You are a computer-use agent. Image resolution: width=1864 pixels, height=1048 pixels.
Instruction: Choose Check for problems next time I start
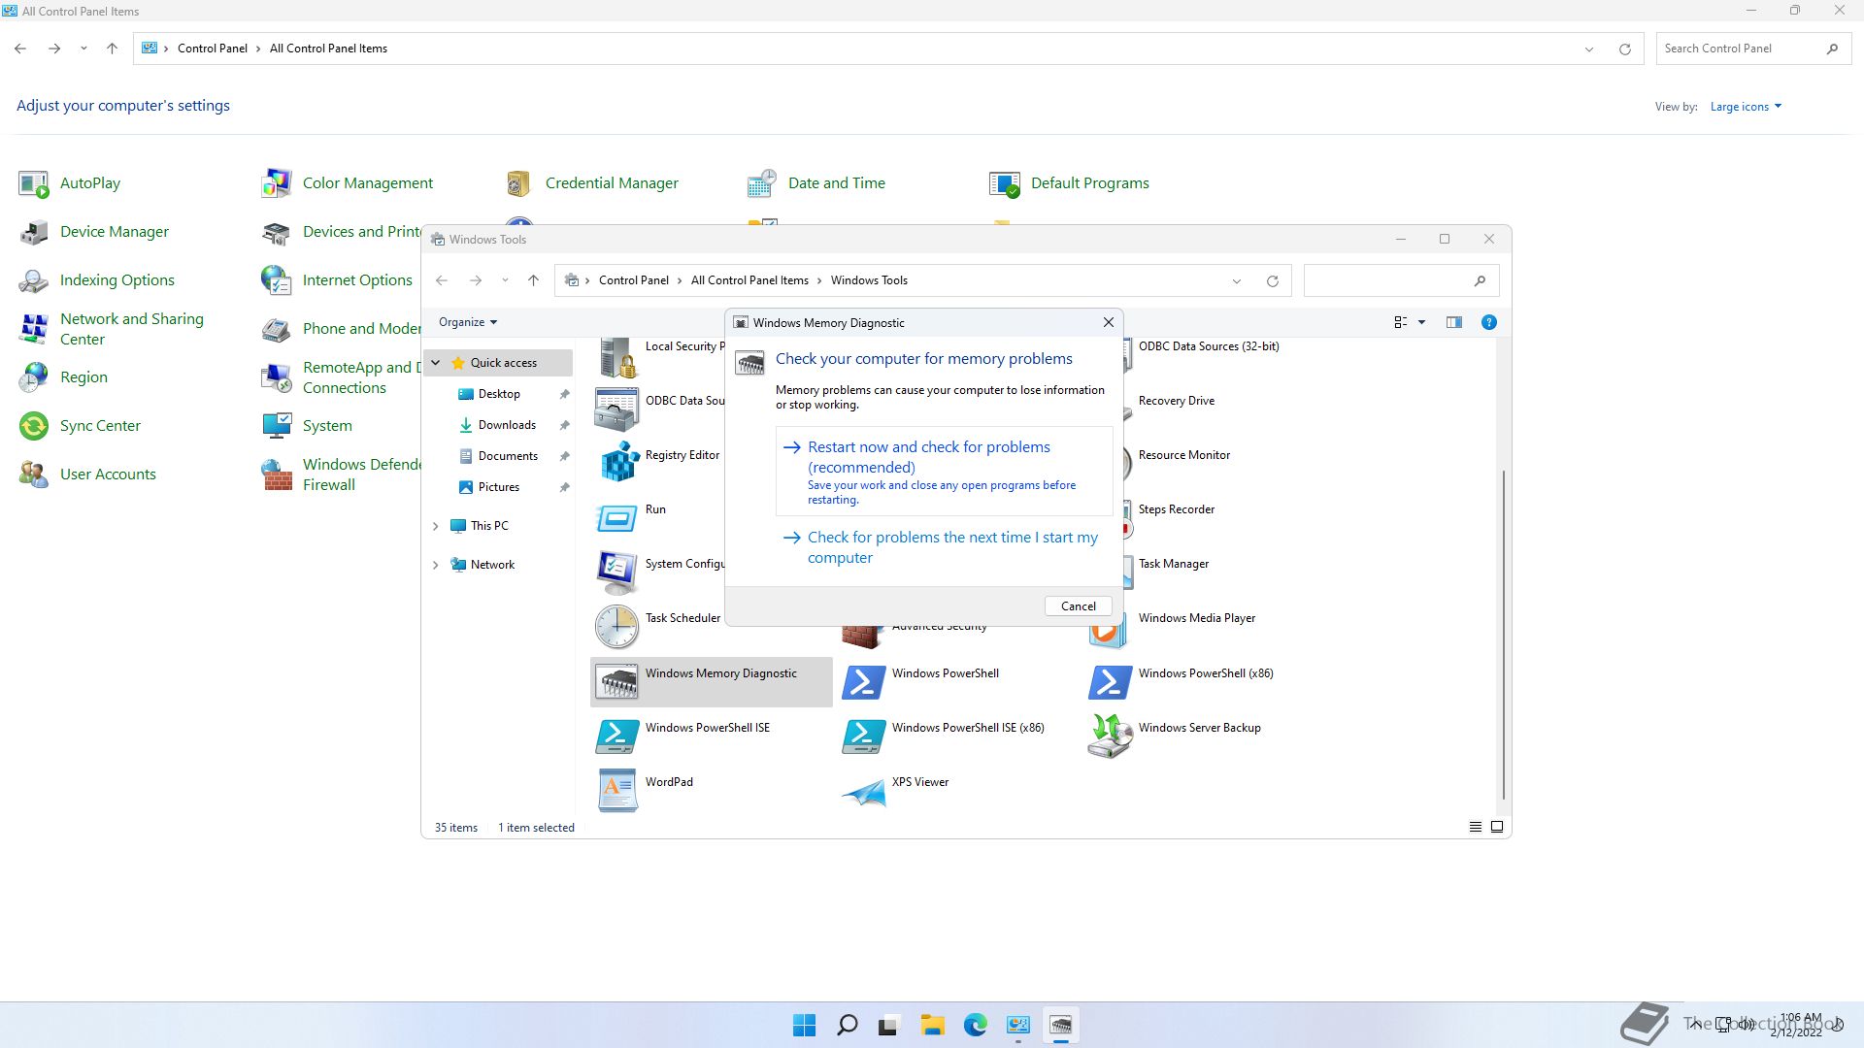944,547
